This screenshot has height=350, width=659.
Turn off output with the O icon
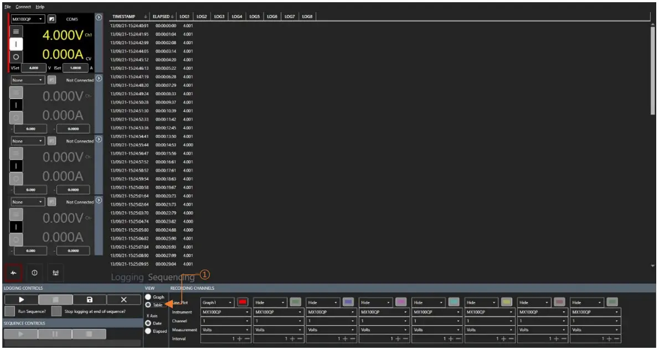tap(16, 56)
